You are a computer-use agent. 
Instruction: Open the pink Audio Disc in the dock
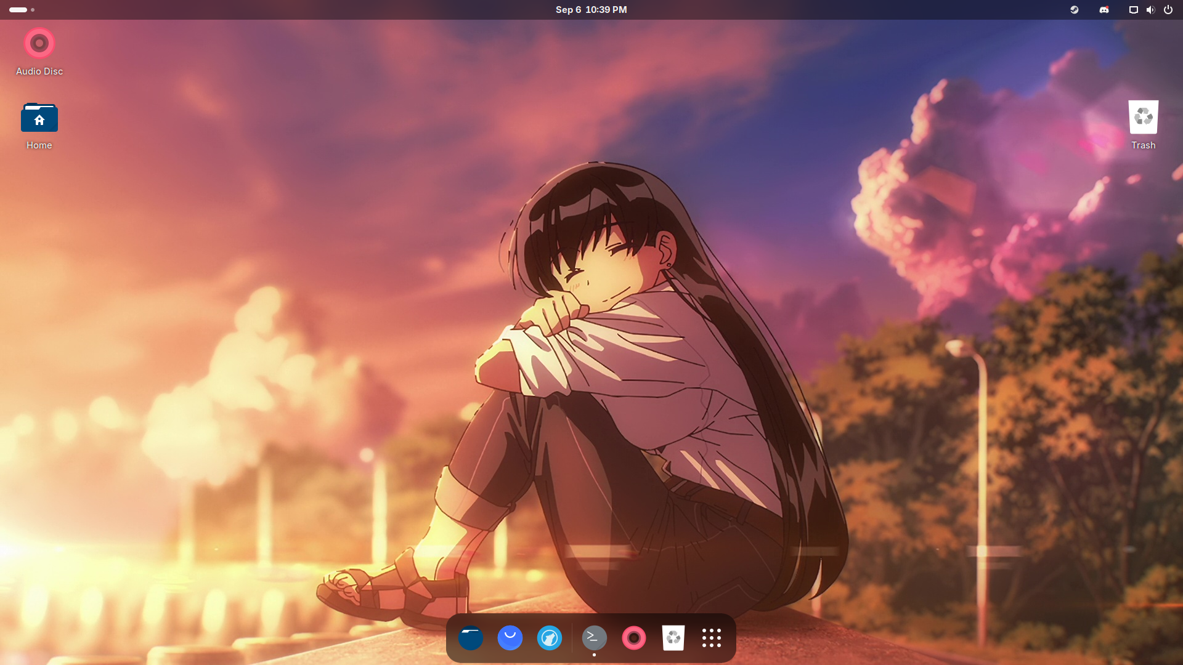[x=634, y=638]
